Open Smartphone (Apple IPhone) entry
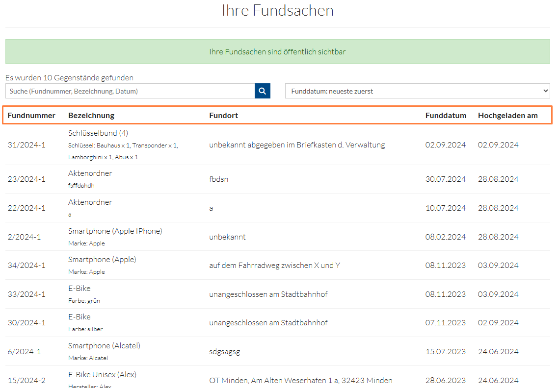This screenshot has width=558, height=388. 115,231
